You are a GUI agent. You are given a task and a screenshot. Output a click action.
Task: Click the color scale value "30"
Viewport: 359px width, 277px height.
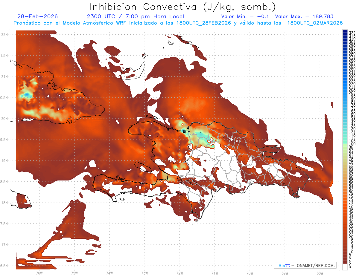351,222
